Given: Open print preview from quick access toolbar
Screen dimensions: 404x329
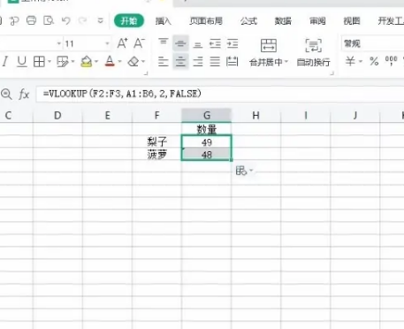Looking at the screenshot, I should (x=49, y=20).
